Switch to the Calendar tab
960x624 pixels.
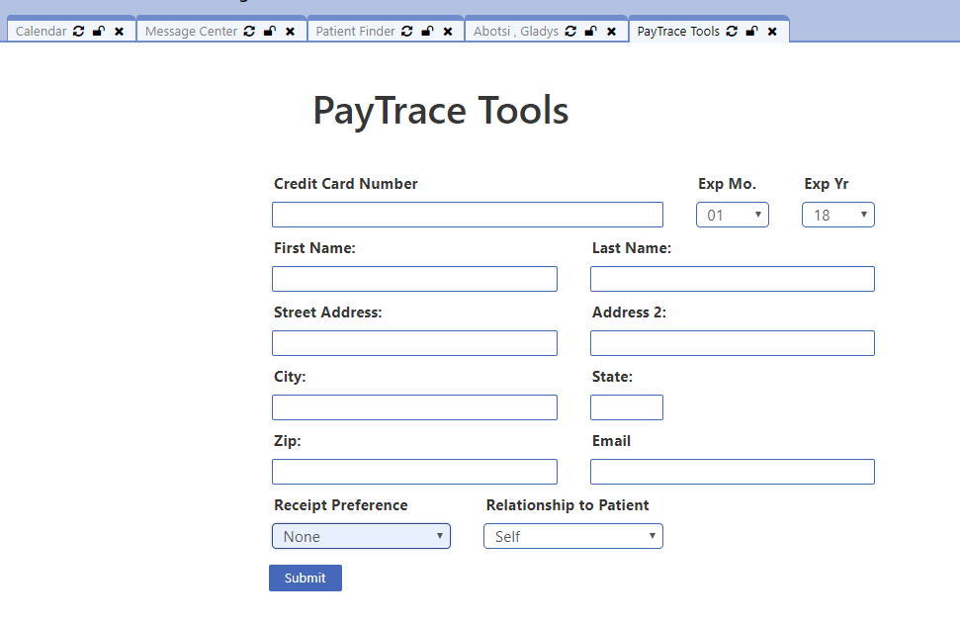(x=41, y=32)
